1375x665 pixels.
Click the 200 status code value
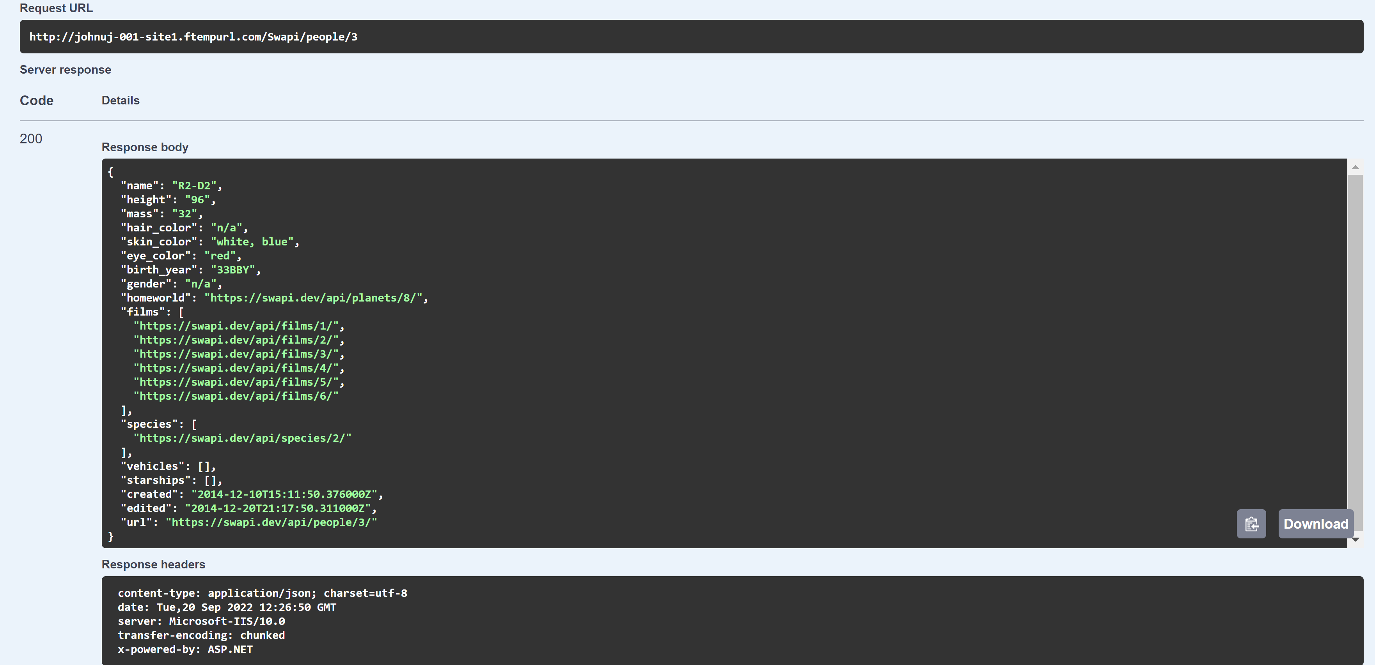pos(31,139)
